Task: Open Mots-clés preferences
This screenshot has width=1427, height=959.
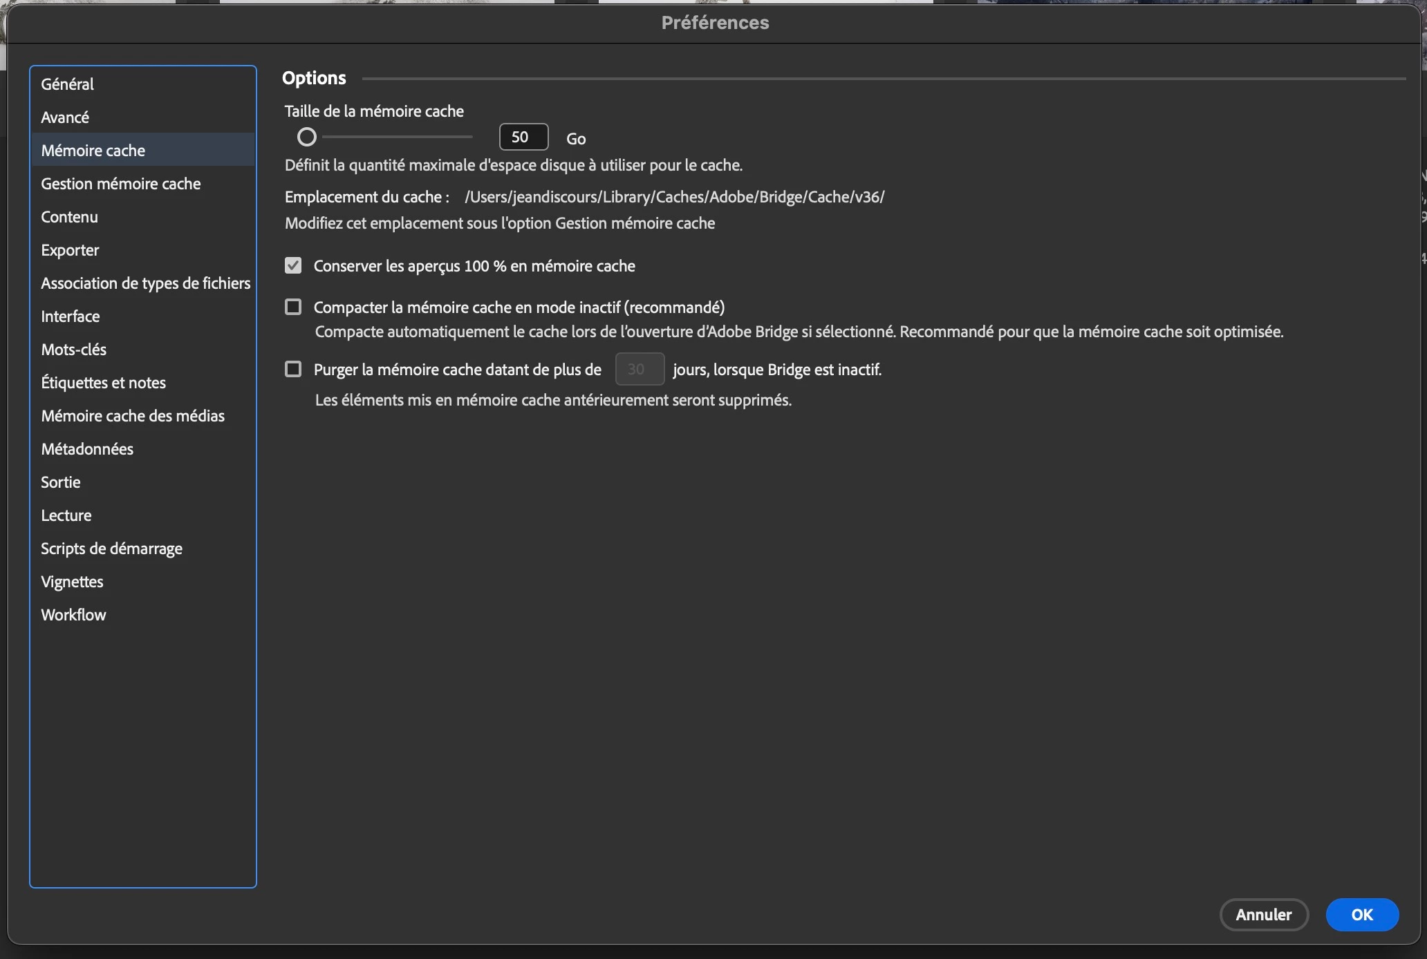Action: [74, 350]
